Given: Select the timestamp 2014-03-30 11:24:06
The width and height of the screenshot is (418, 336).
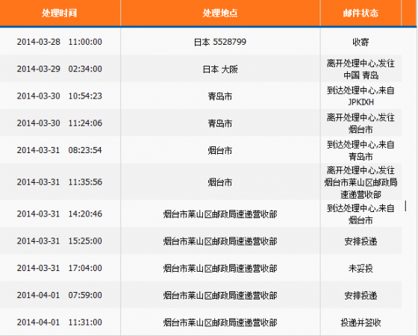Looking at the screenshot, I should pos(60,123).
